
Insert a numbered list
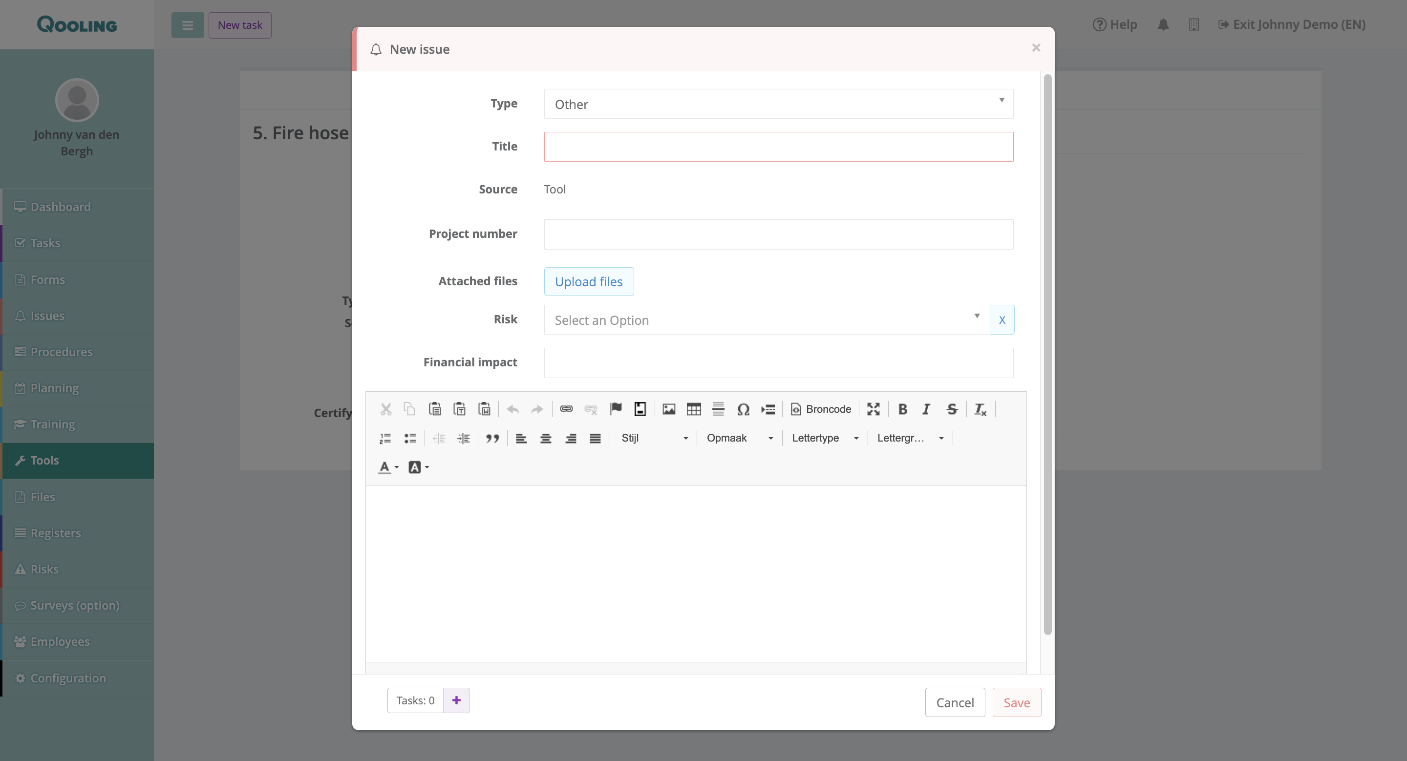click(385, 438)
